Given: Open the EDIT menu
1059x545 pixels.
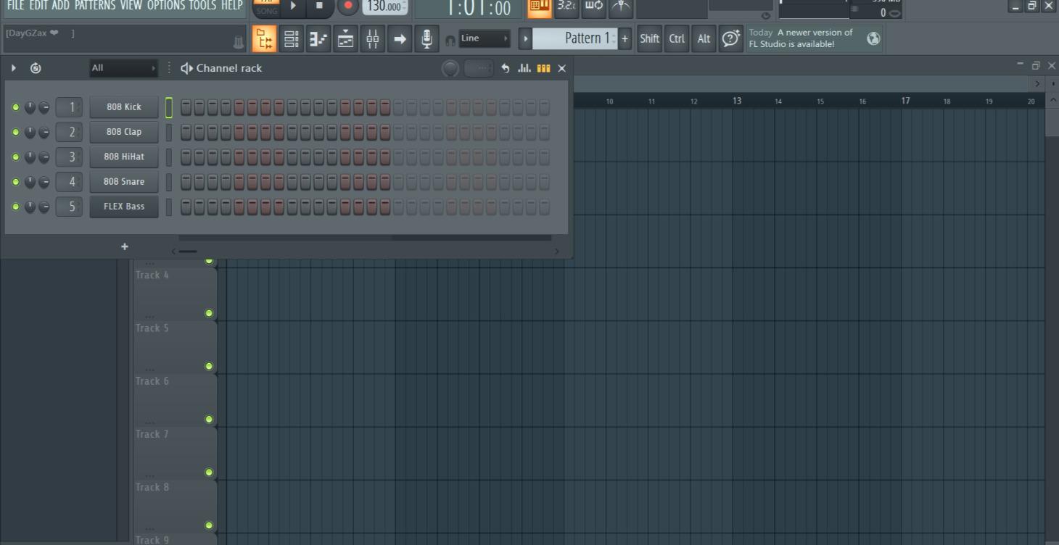Looking at the screenshot, I should (x=38, y=6).
